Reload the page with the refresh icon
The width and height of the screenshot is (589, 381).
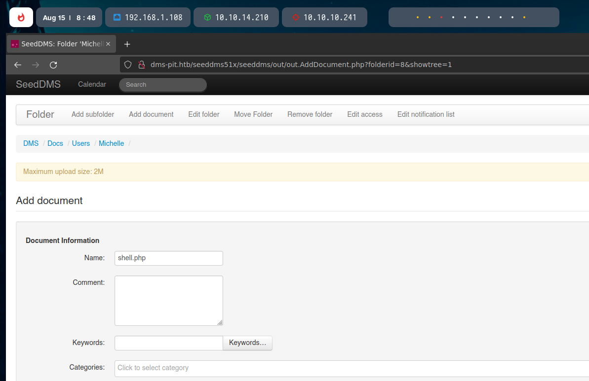(x=53, y=65)
